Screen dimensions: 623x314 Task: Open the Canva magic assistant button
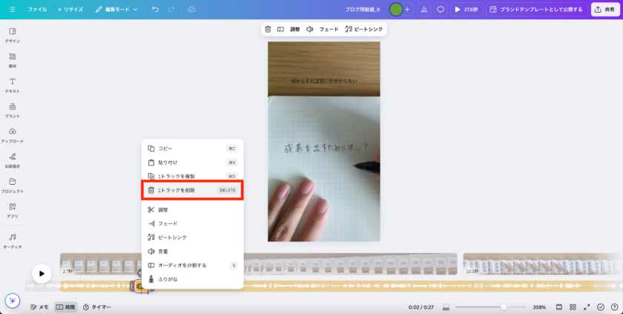12,301
